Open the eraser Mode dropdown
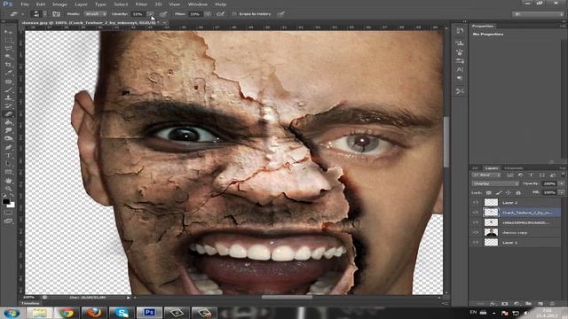 96,14
